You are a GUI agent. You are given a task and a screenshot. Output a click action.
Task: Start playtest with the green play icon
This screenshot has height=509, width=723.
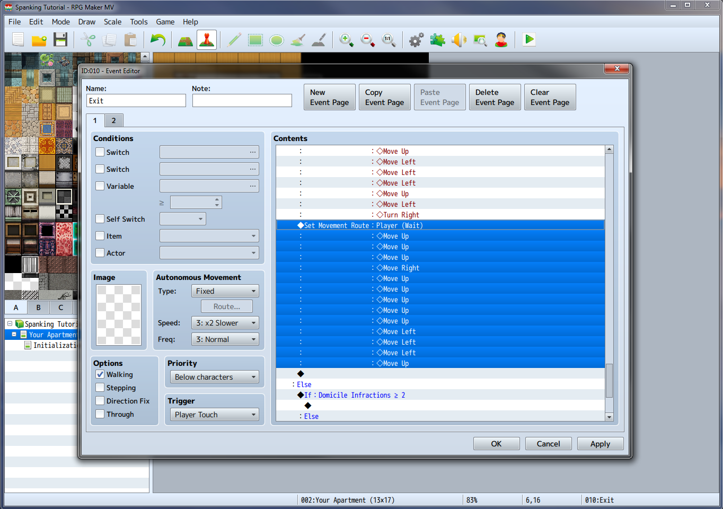[x=529, y=40]
